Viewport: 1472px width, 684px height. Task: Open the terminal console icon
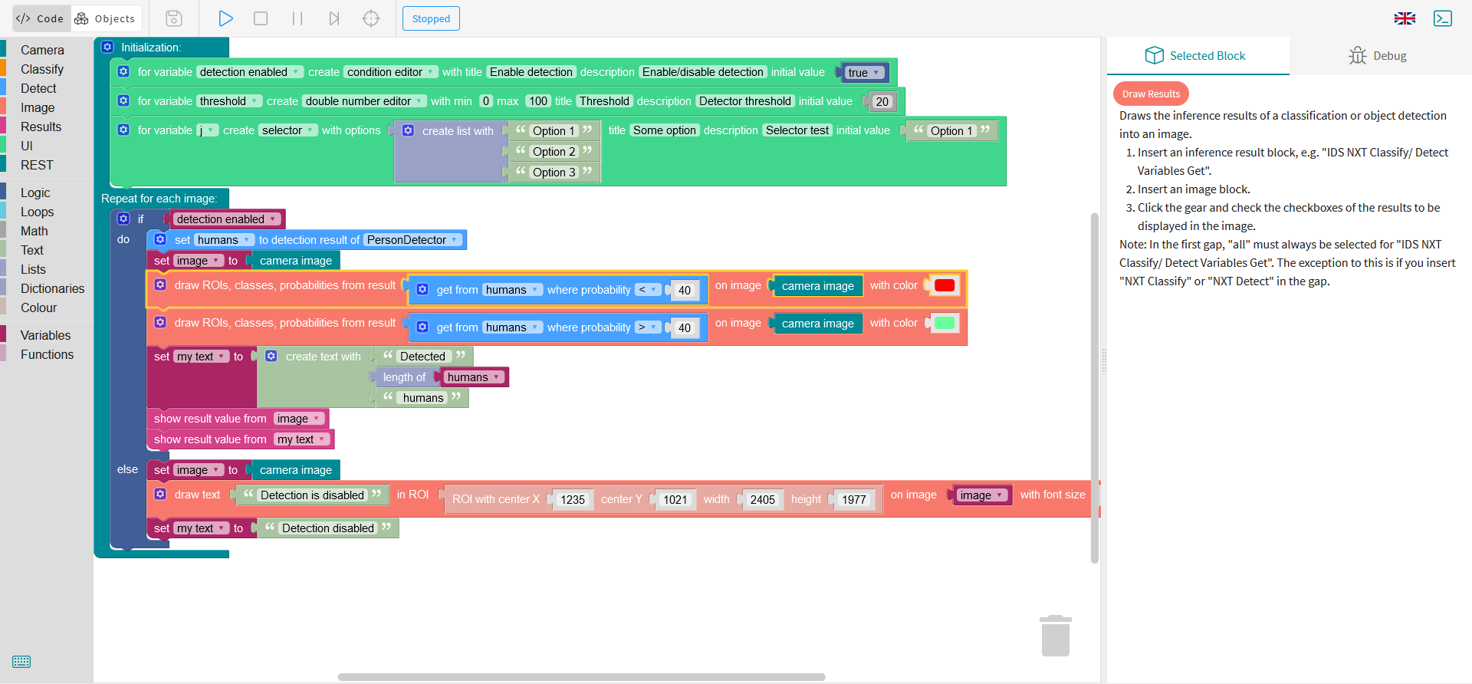click(1443, 18)
